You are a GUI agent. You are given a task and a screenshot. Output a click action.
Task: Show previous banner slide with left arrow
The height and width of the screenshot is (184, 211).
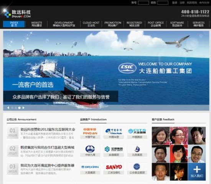[x=8, y=108]
